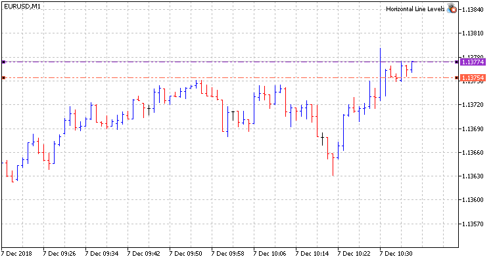Click the '7 Dec 10:30' time label
The image size is (493, 261).
(x=396, y=254)
